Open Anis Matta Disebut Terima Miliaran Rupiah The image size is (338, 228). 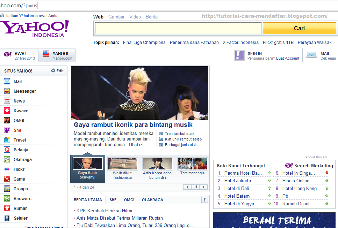120,218
